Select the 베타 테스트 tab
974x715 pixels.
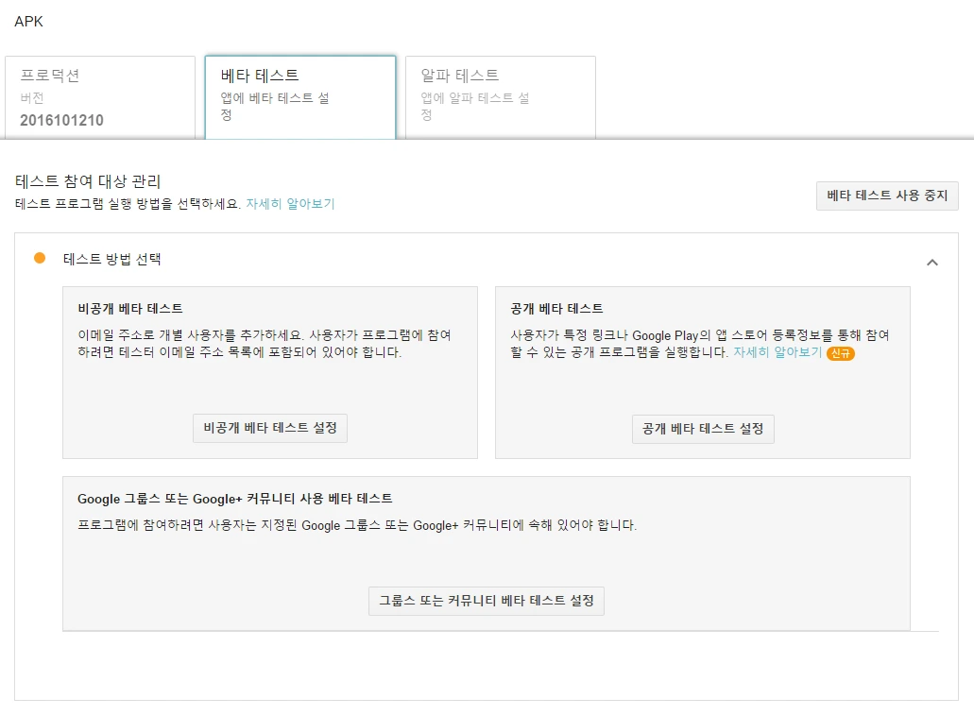point(300,97)
